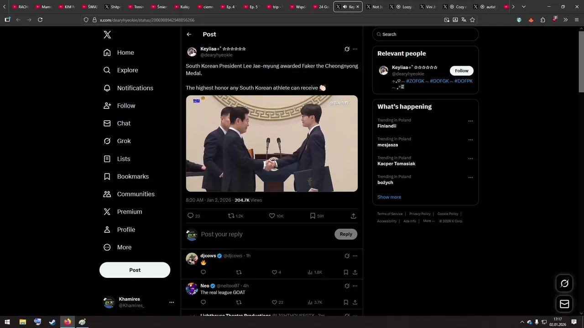This screenshot has width=584, height=328.
Task: Open the #ZOFGK hashtag link
Action: click(x=415, y=81)
